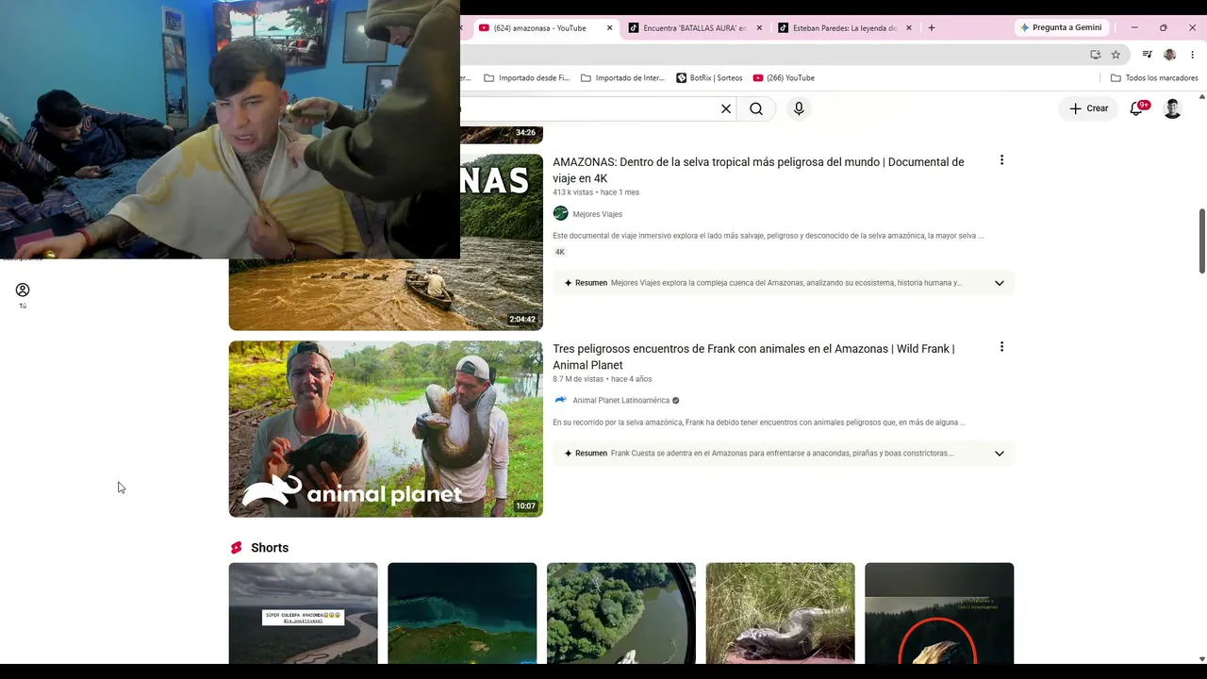Screen dimensions: 1207x679
Task: Open the Chrome profile avatar
Action: (x=1169, y=55)
